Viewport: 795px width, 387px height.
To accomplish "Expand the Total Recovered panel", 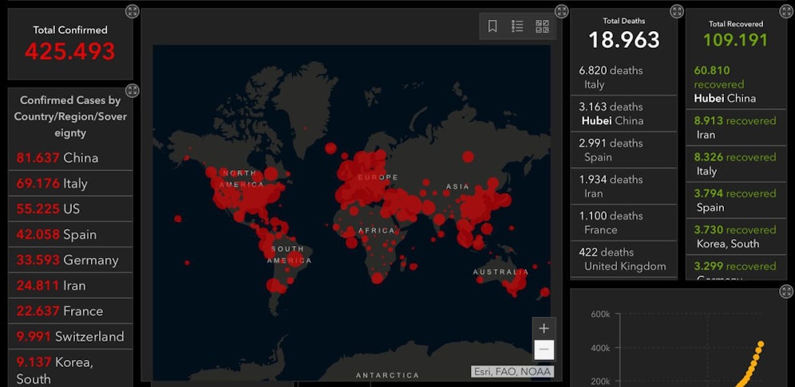I will tap(785, 11).
